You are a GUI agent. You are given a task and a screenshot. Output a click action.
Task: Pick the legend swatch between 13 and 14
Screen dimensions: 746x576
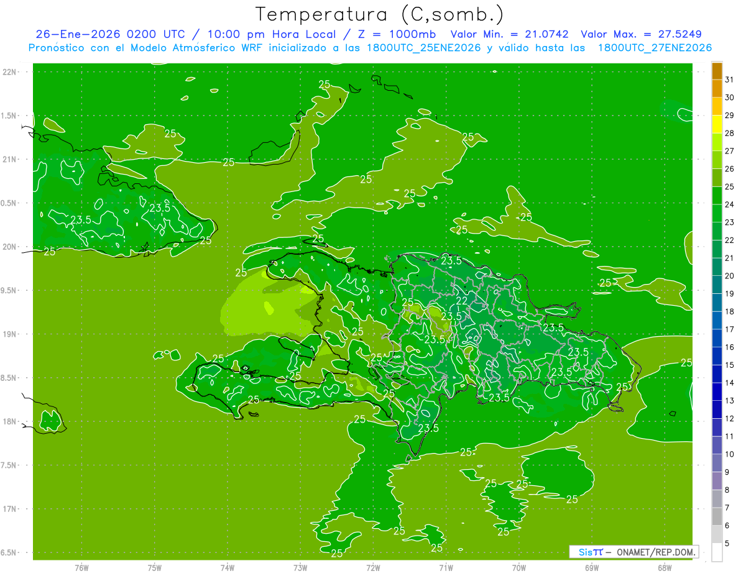click(x=717, y=391)
